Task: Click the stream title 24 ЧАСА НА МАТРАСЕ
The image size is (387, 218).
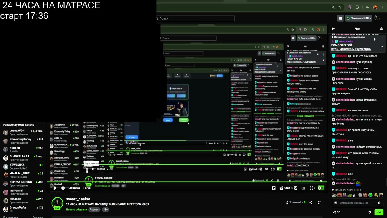Action: (x=107, y=204)
